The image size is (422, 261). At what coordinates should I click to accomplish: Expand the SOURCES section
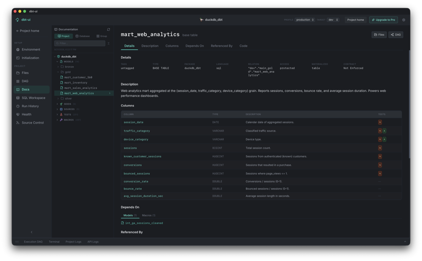tap(57, 109)
